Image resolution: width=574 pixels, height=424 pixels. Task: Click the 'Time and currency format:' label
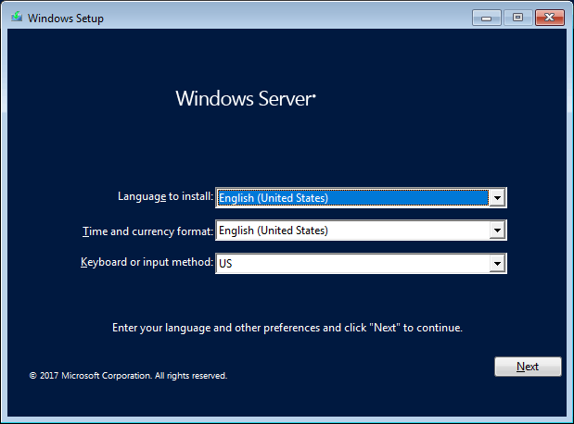point(147,231)
